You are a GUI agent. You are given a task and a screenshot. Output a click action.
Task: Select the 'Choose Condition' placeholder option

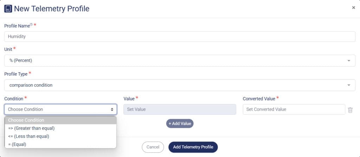60,120
